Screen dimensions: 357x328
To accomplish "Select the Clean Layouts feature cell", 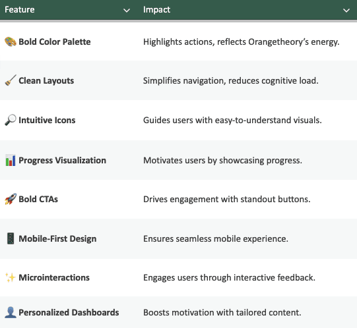I will pos(69,80).
